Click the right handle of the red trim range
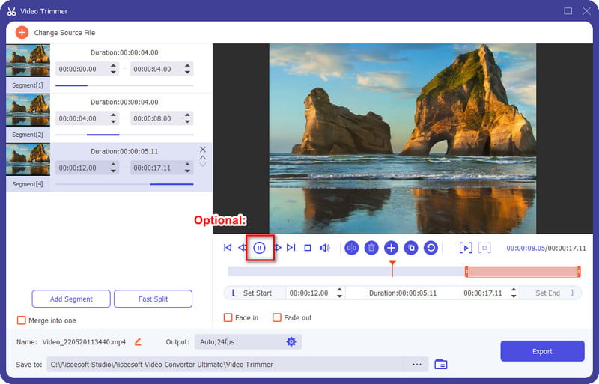The width and height of the screenshot is (599, 384). click(579, 272)
